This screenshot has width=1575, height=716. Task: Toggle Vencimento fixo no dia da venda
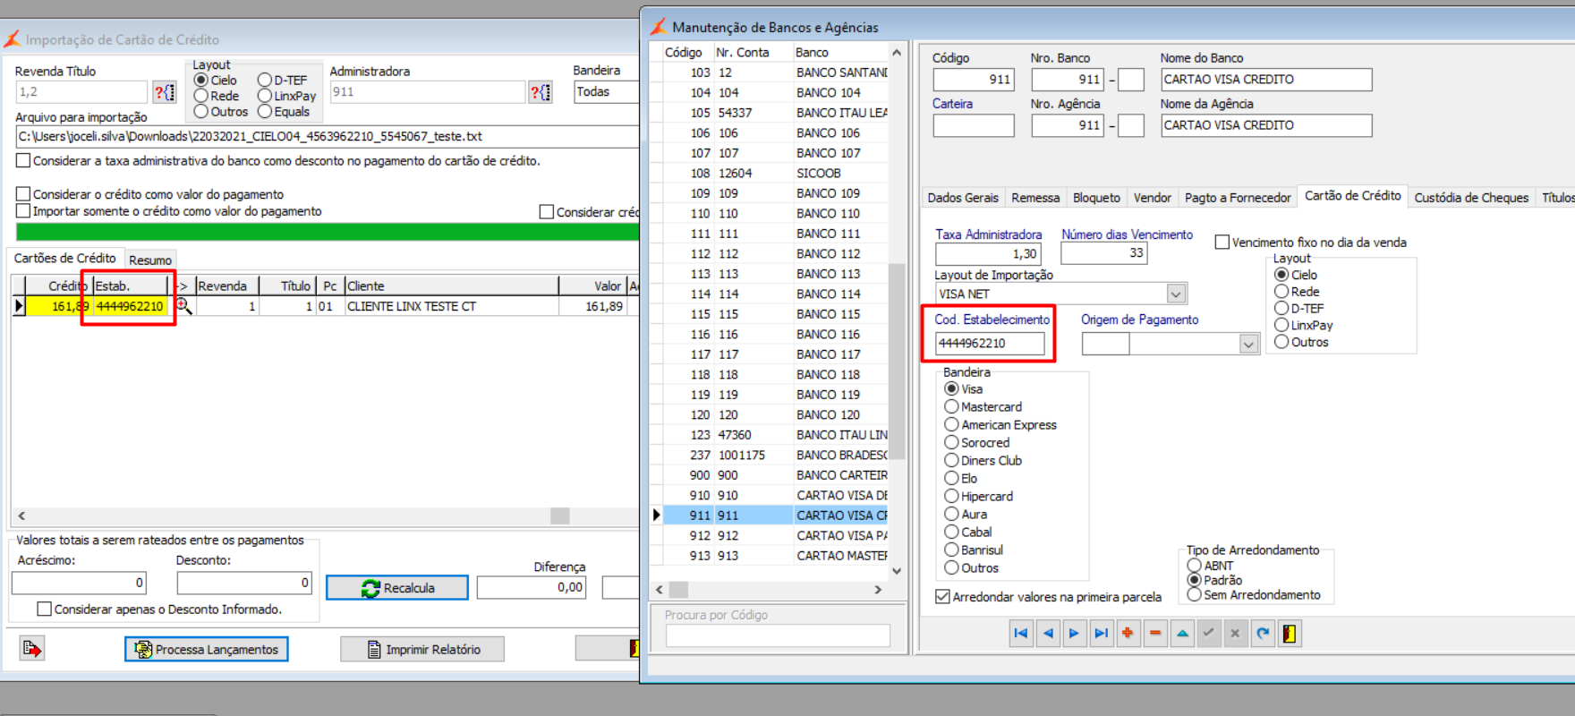pyautogui.click(x=1222, y=243)
